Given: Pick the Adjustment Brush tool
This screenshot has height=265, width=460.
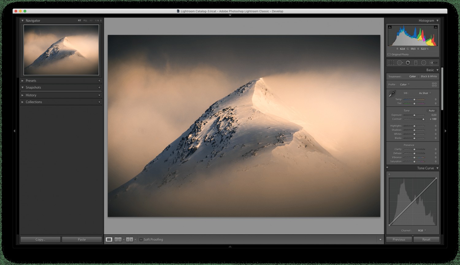Looking at the screenshot, I should coord(432,62).
